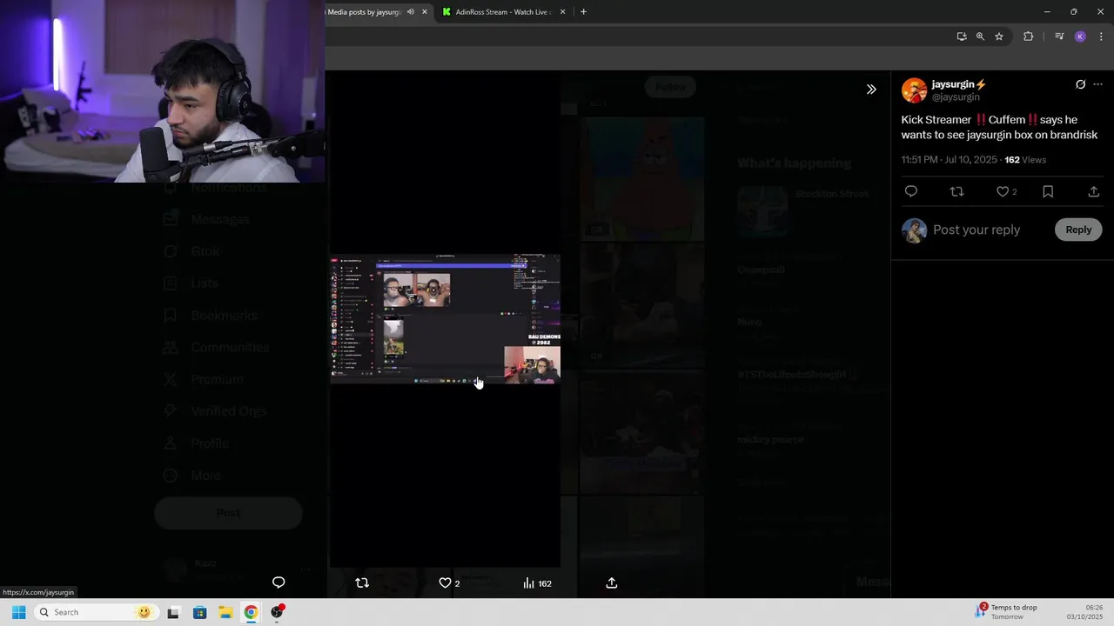Close the AdinRoss Stream tab
1114x626 pixels.
click(562, 12)
